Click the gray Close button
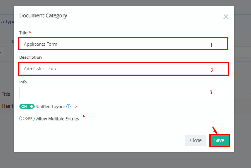 196,140
